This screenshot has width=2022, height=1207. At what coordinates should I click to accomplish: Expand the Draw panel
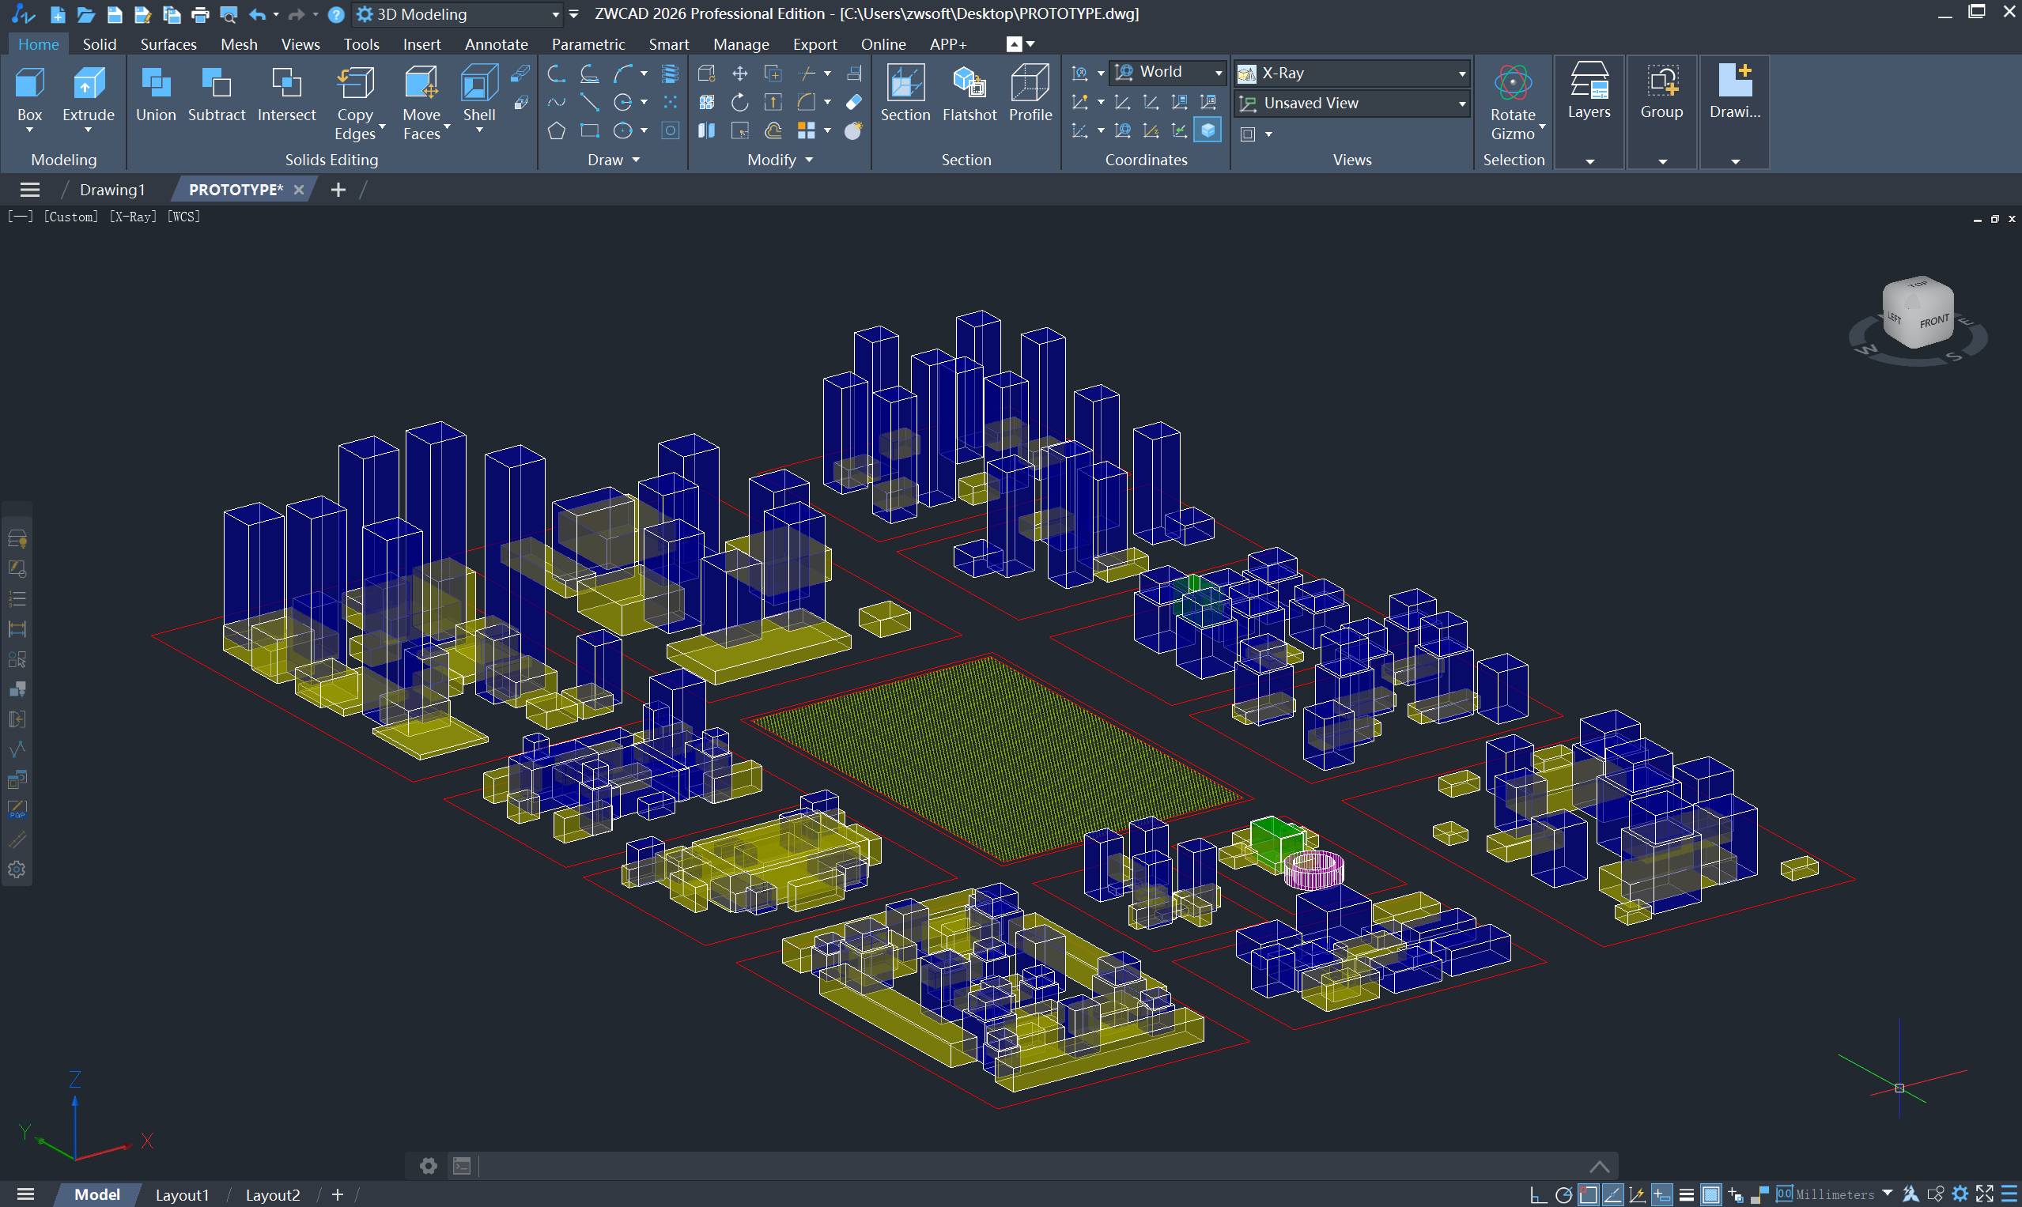pyautogui.click(x=614, y=160)
